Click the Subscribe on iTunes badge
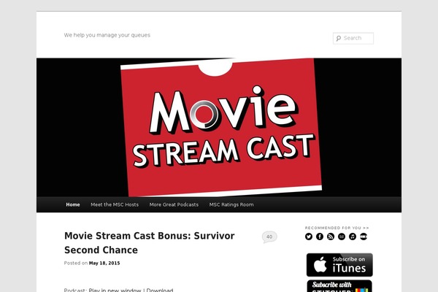Image resolution: width=438 pixels, height=292 pixels. point(339,265)
